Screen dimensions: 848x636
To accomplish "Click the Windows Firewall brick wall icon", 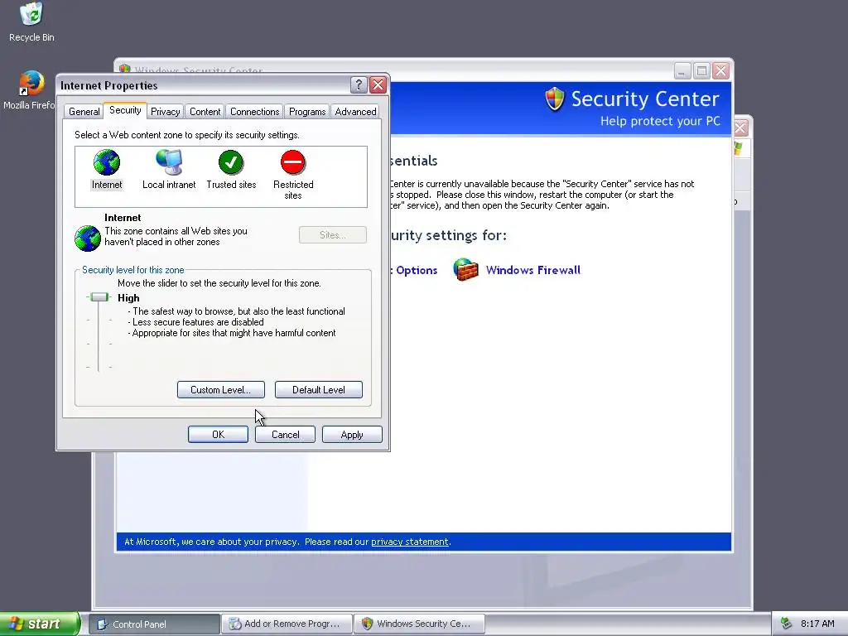I will click(x=465, y=269).
